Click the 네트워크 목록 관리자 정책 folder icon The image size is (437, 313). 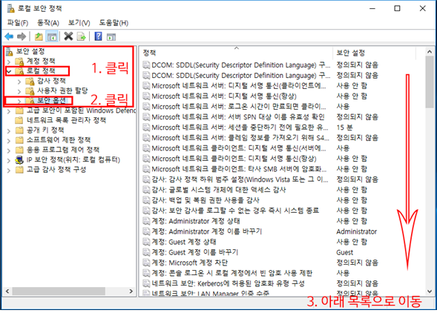pos(19,120)
